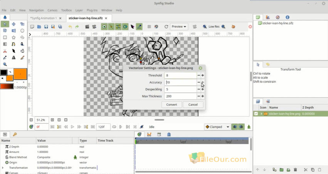This screenshot has width=328, height=174.
Task: Open the Layer menu
Action: click(79, 10)
